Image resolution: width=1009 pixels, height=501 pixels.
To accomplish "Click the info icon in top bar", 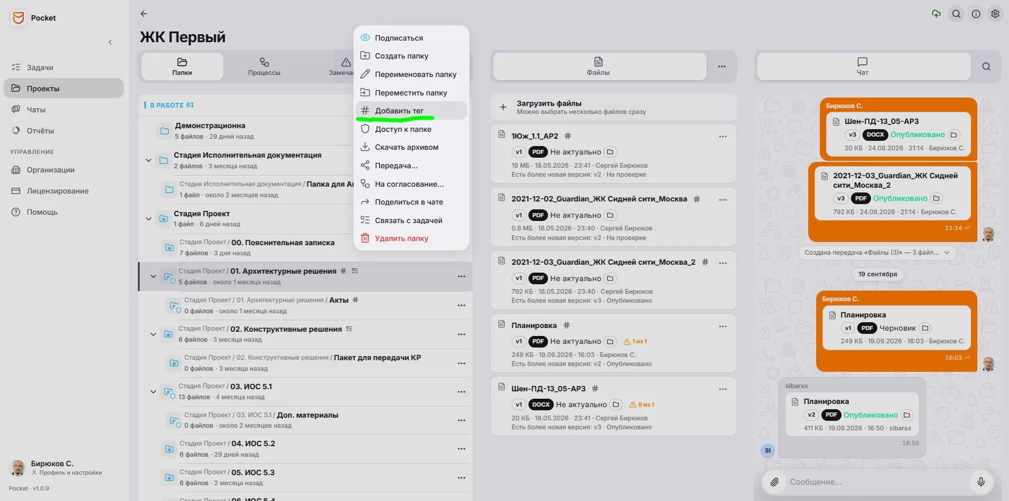I will click(x=976, y=14).
